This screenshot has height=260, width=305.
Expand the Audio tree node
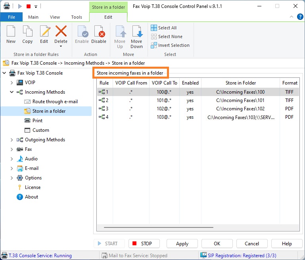[x=12, y=159]
